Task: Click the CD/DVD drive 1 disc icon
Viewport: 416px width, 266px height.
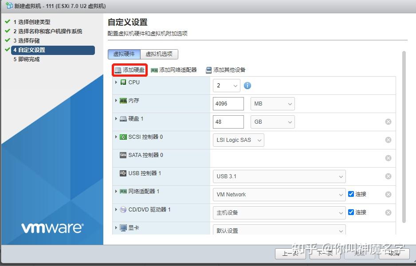Action: coord(123,210)
